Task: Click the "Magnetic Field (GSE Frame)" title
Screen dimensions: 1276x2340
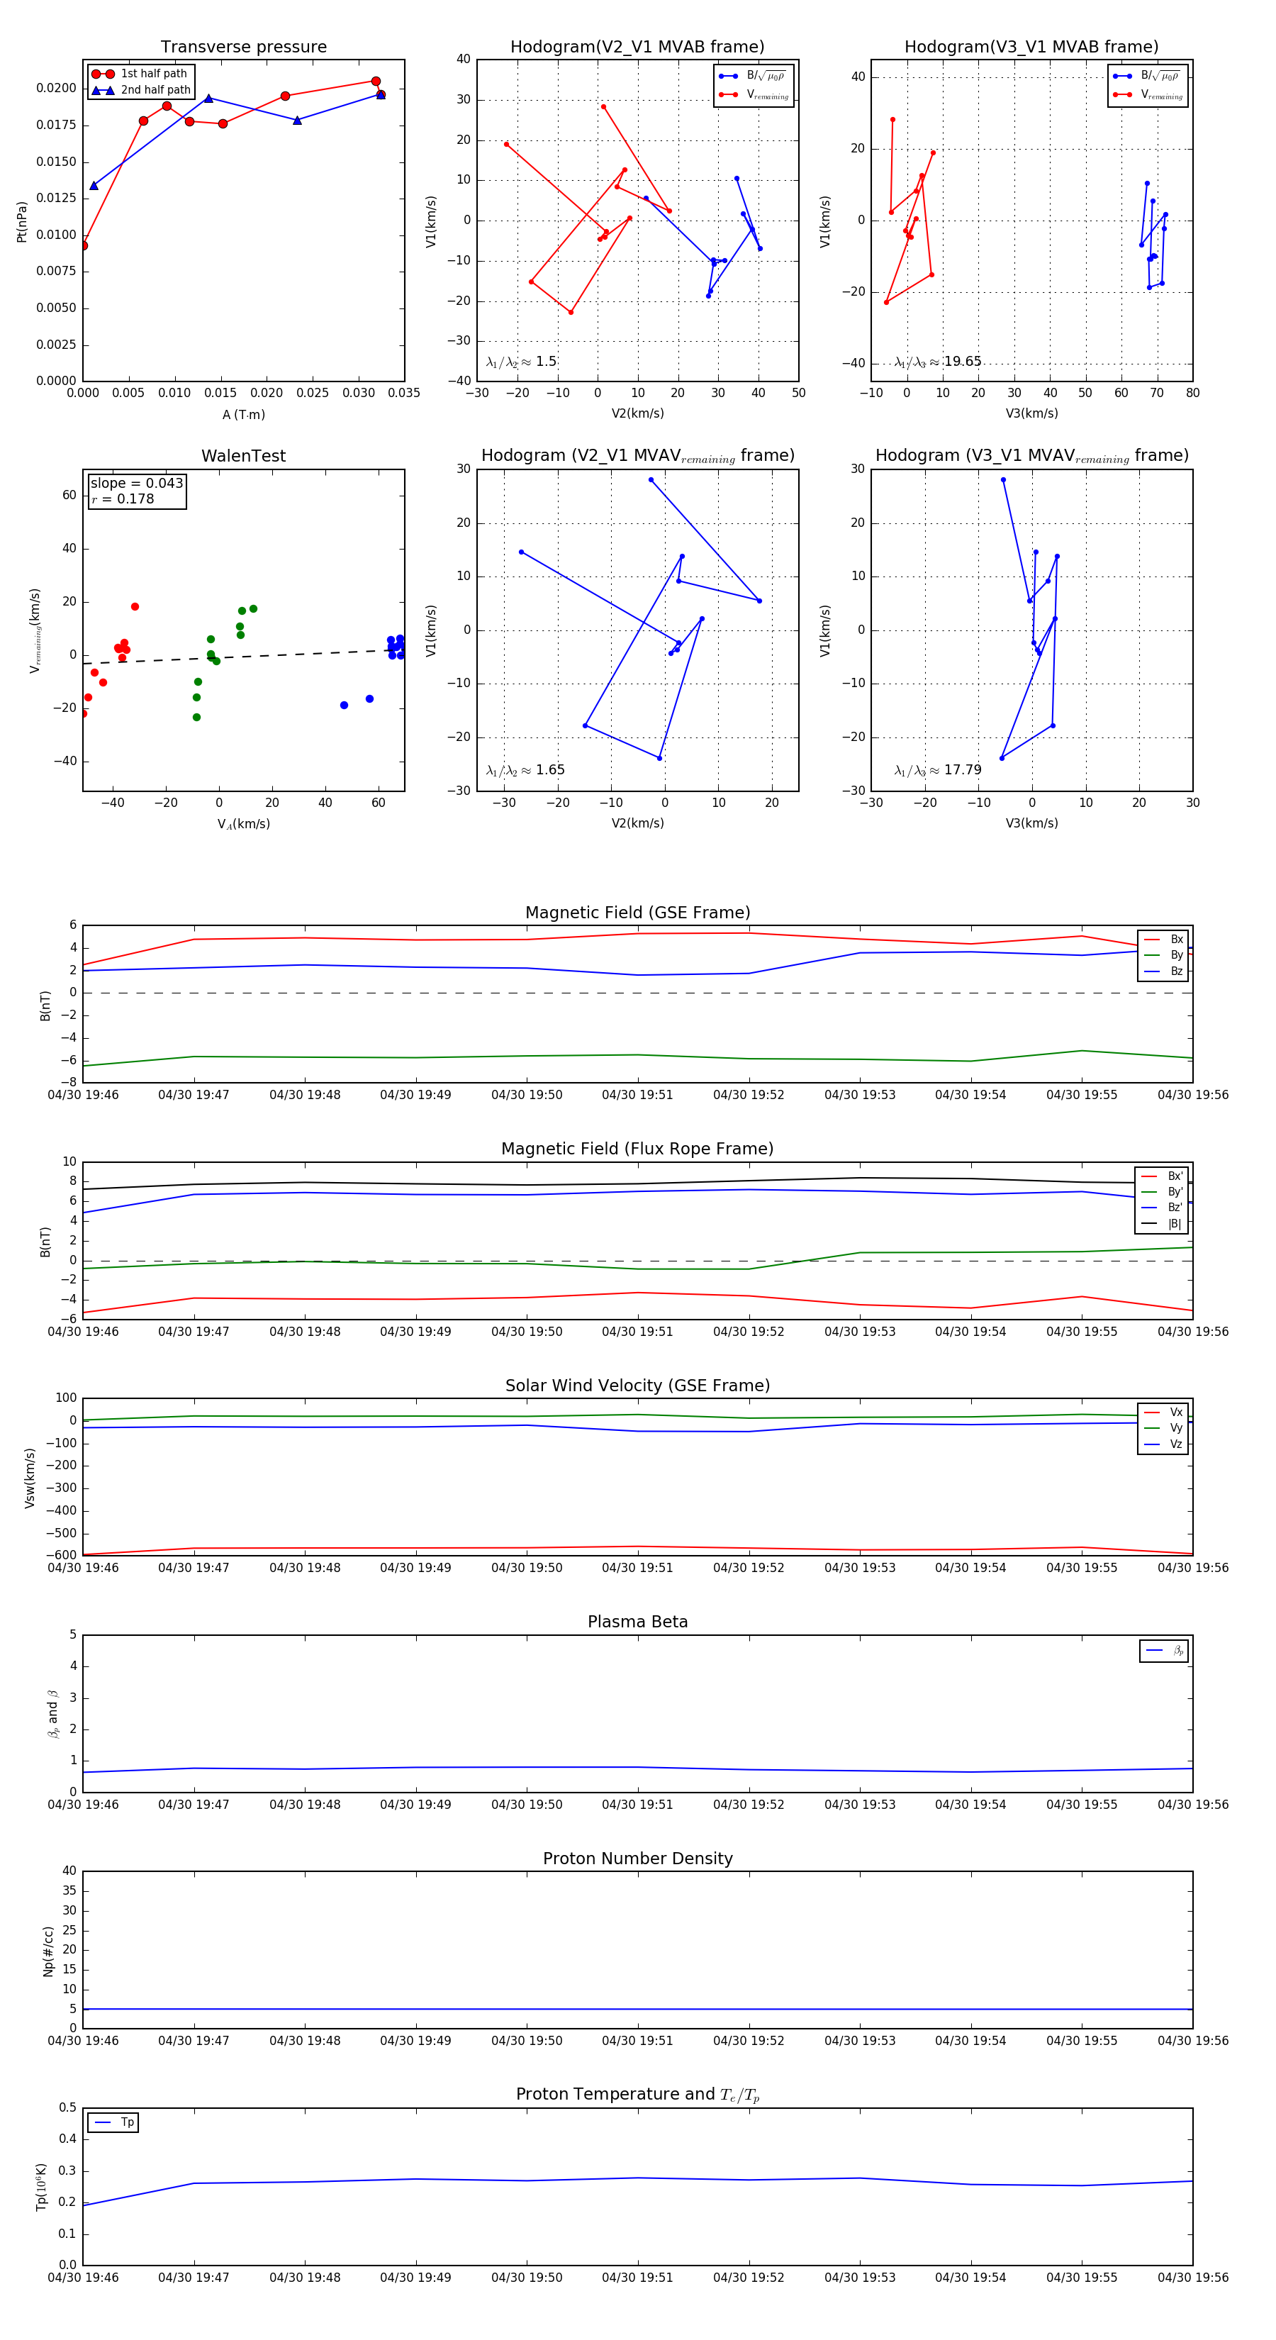Action: tap(637, 913)
